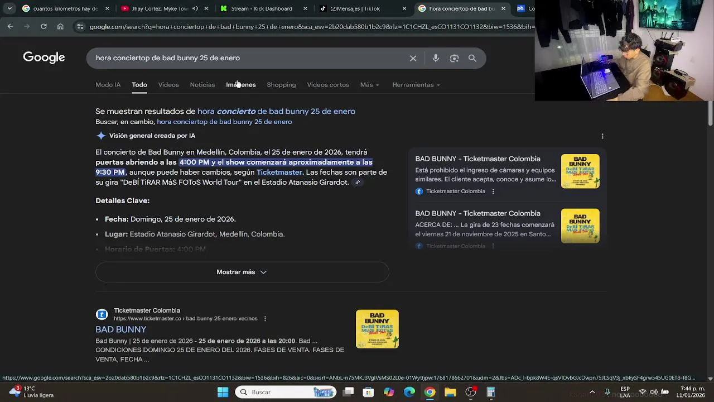Open the AI overview three-dot options menu

[x=602, y=136]
